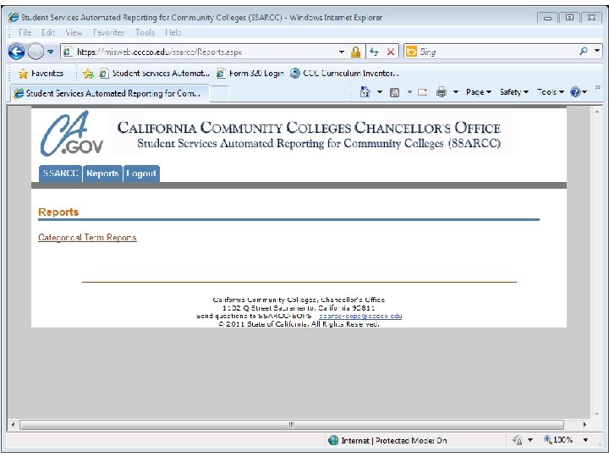
Task: Open the Favorites menu
Action: pyautogui.click(x=109, y=33)
